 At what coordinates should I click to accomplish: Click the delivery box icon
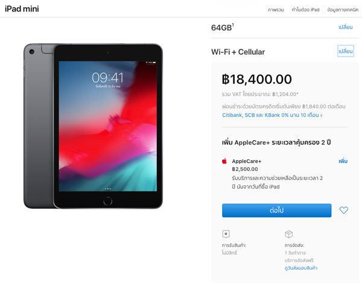pos(288,234)
